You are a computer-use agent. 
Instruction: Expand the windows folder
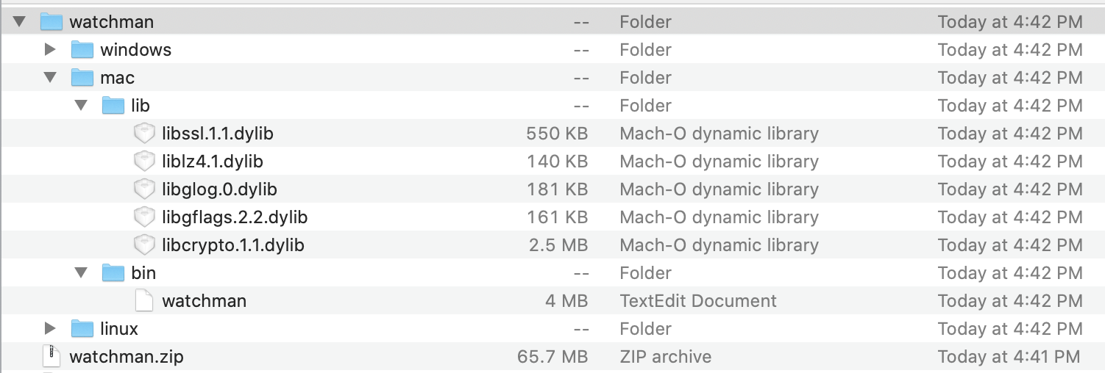50,50
